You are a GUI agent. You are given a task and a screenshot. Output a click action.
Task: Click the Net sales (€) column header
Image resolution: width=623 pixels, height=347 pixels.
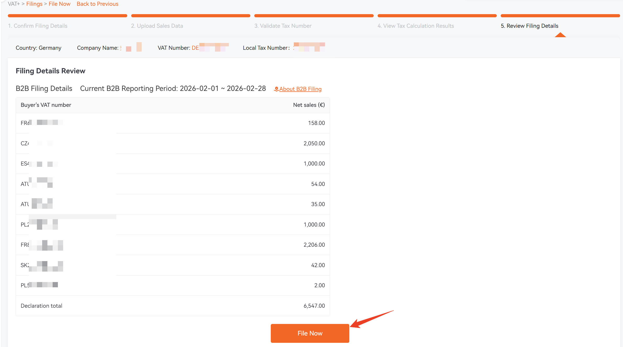[309, 105]
